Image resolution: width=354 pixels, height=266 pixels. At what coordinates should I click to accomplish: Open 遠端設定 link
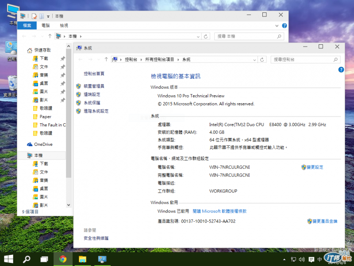pyautogui.click(x=92, y=94)
